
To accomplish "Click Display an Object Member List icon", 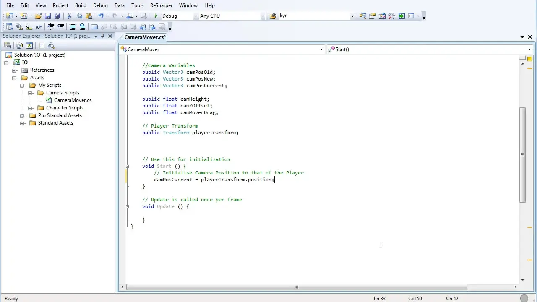I will (9, 27).
